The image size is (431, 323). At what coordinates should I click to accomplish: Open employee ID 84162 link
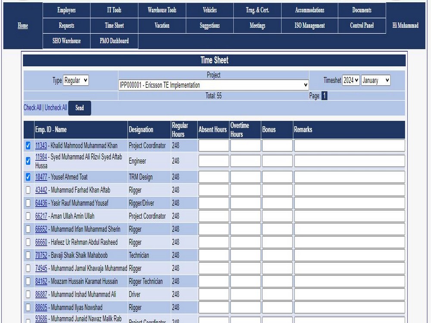pos(41,281)
